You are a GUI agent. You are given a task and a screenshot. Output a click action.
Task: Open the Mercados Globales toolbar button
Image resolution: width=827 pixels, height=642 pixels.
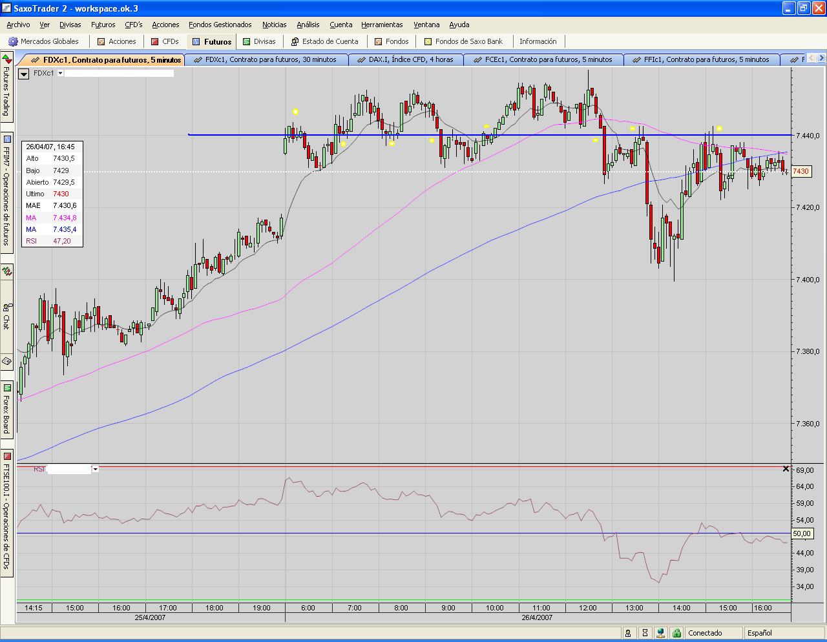[x=44, y=41]
